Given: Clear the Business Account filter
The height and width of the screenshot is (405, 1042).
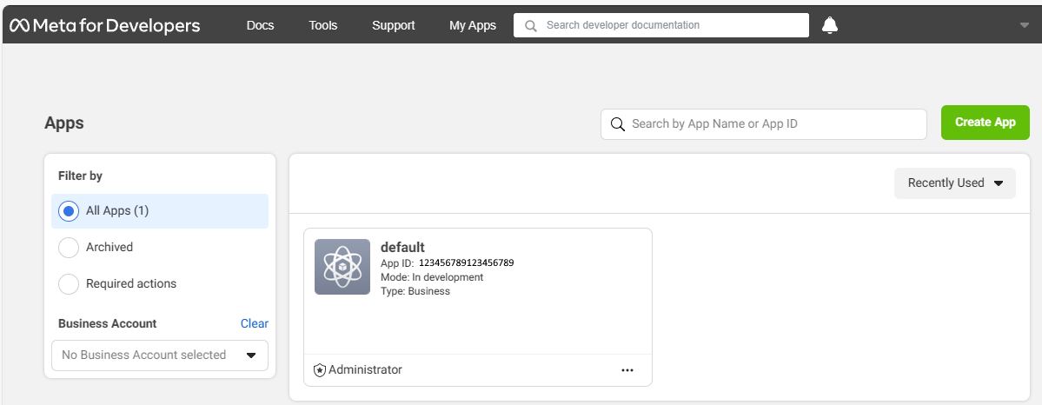Looking at the screenshot, I should tap(255, 323).
